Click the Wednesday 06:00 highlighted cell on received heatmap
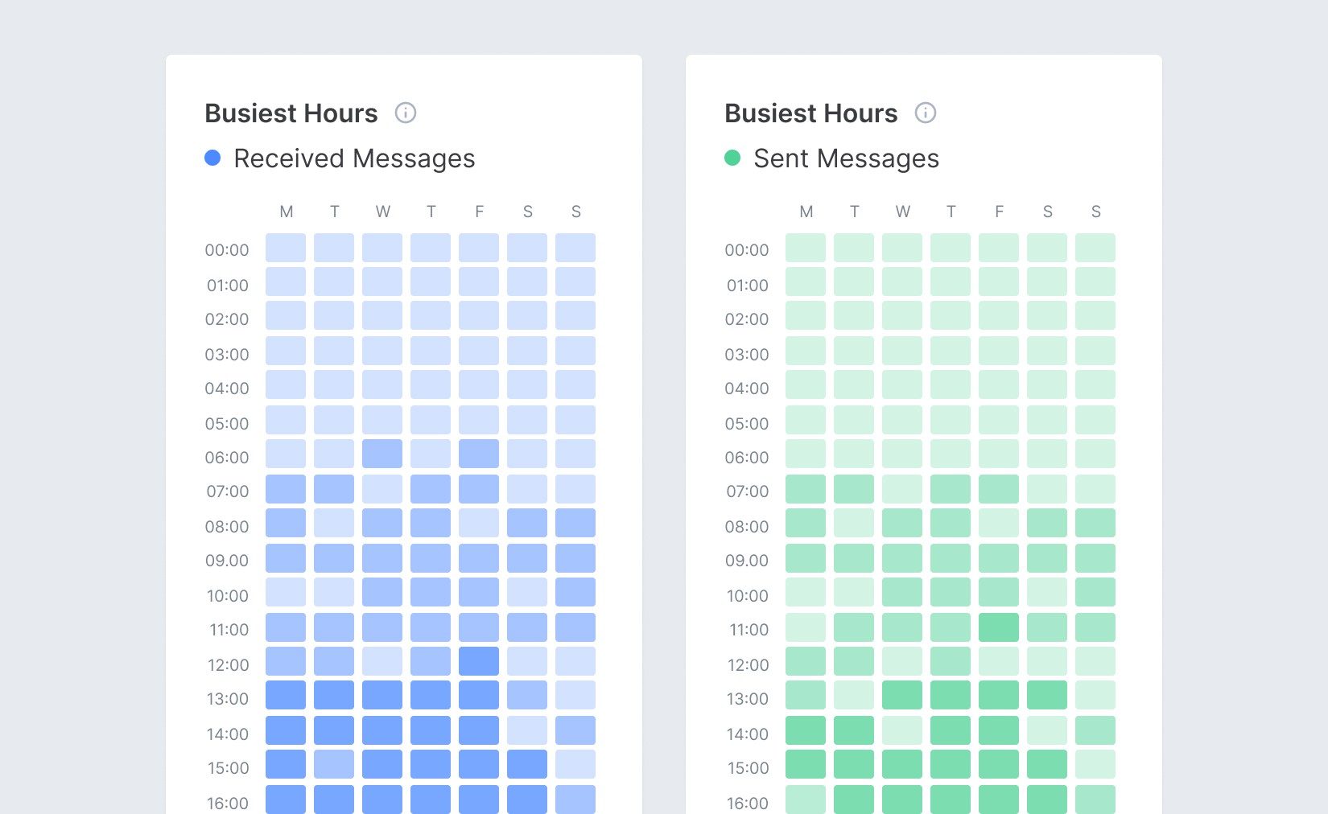The image size is (1328, 814). coord(382,454)
